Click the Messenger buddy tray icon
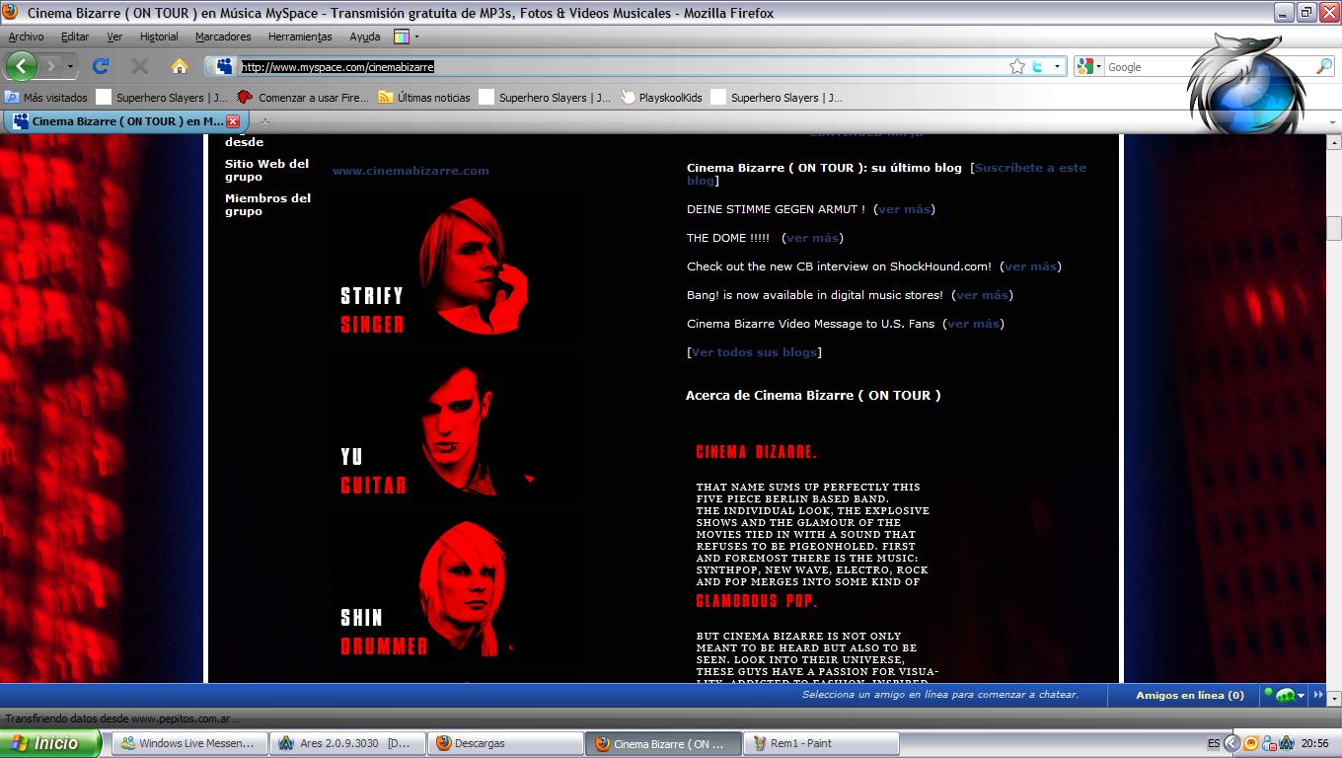 point(1269,743)
